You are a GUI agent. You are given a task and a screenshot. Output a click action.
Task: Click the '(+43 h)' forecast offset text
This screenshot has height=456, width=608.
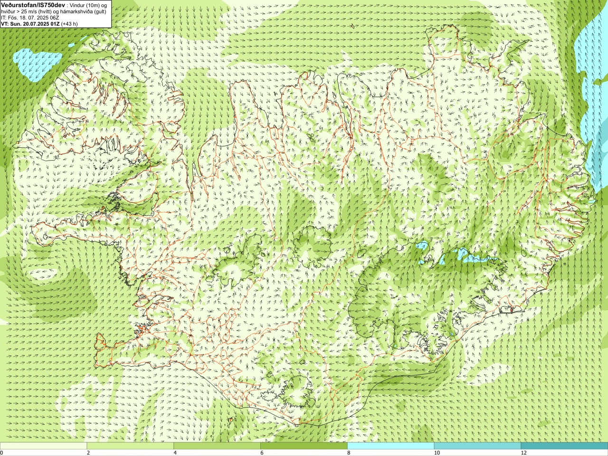coord(69,23)
